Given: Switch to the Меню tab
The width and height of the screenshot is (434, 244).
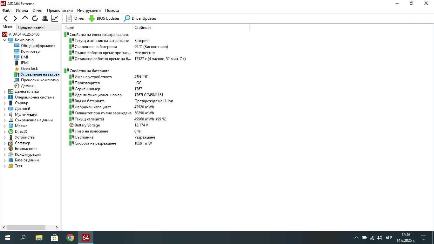Looking at the screenshot, I should click(8, 27).
